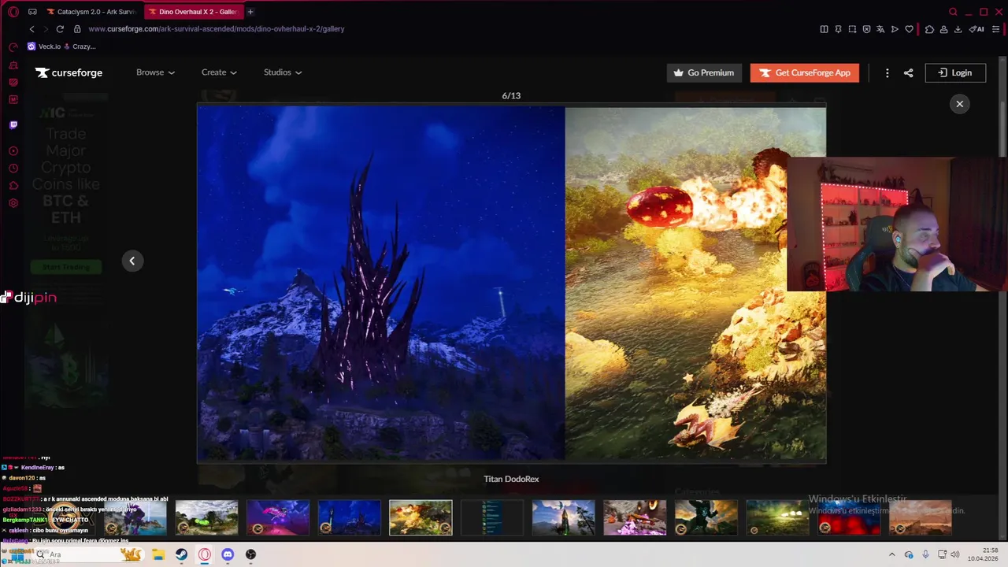Expand the Create dropdown menu
This screenshot has height=567, width=1008.
[219, 72]
